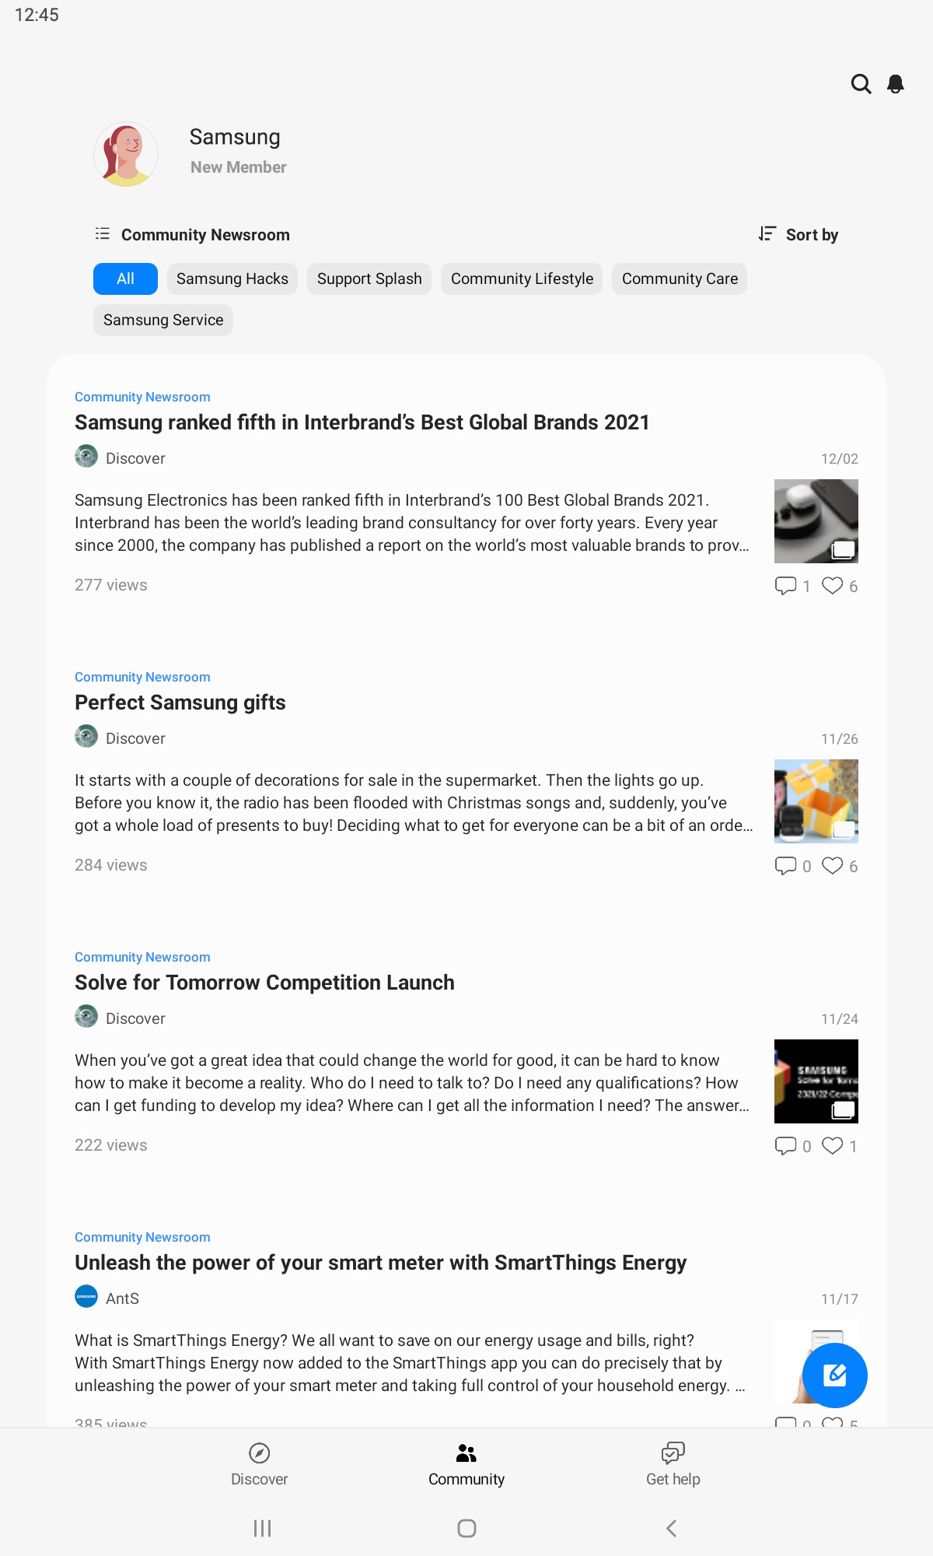Tap the summary starting 'When you've got a great idea'

pos(412,1083)
